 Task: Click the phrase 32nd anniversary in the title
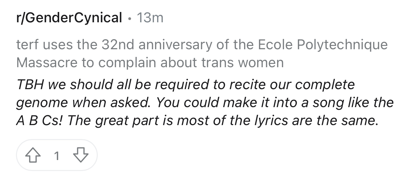(x=158, y=44)
